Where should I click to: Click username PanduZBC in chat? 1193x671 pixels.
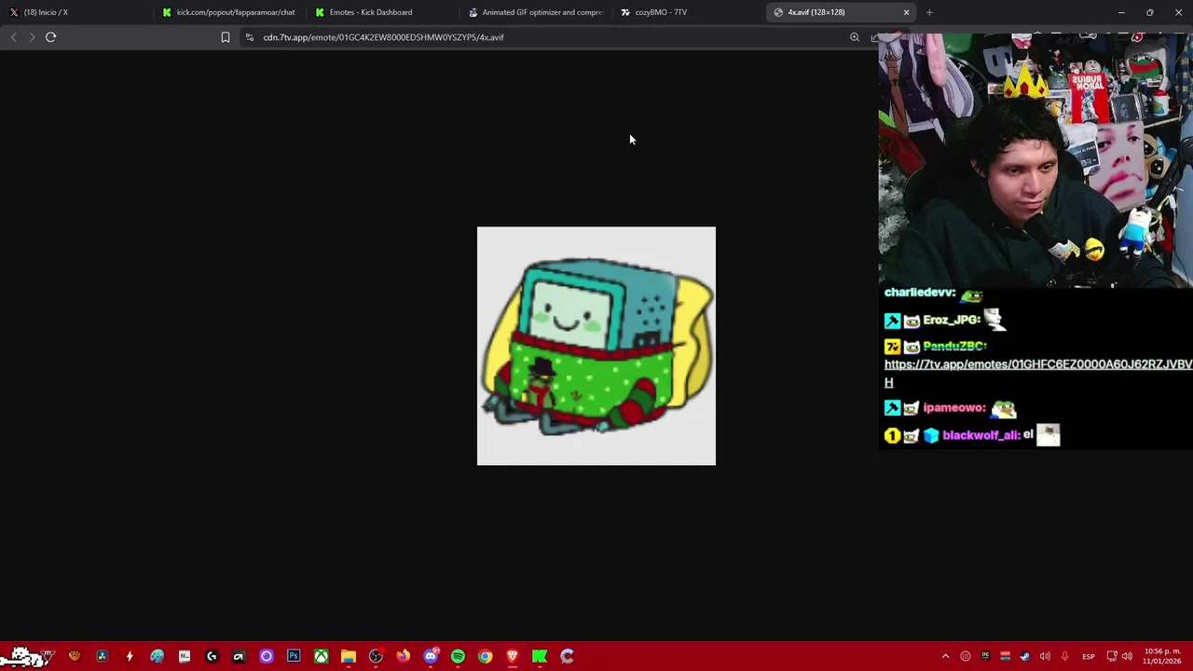coord(954,347)
